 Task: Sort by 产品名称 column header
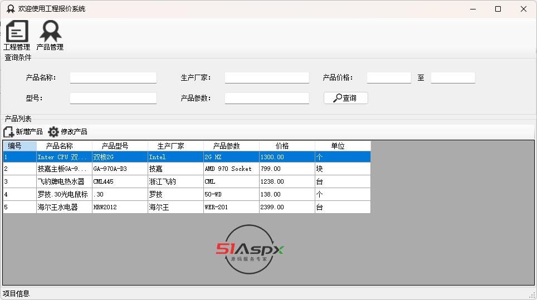coord(64,146)
